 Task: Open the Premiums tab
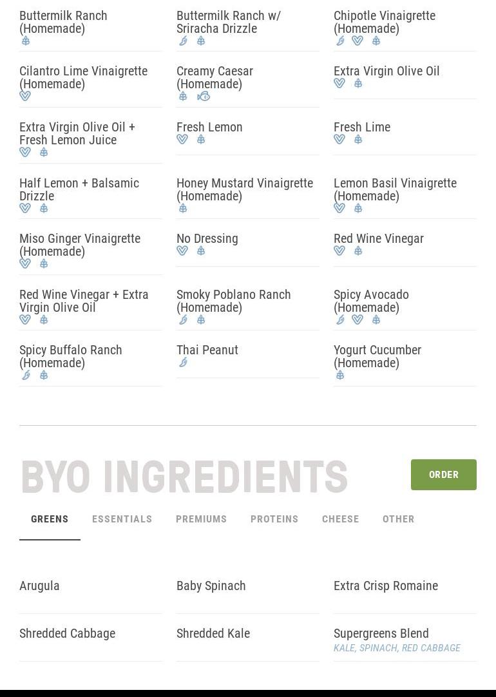tap(201, 519)
